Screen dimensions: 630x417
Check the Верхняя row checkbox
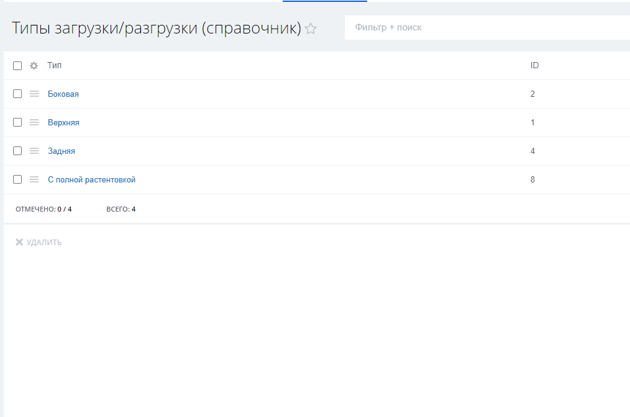click(x=17, y=122)
